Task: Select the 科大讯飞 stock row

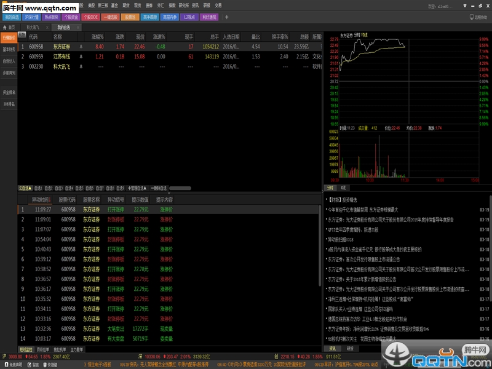Action: tap(170, 66)
